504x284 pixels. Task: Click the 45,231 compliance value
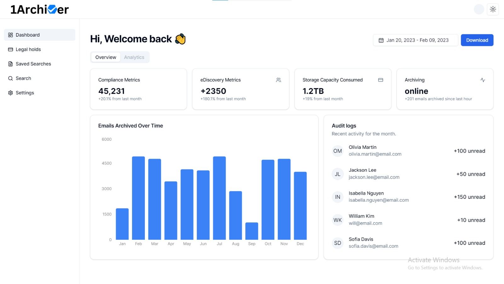[112, 91]
